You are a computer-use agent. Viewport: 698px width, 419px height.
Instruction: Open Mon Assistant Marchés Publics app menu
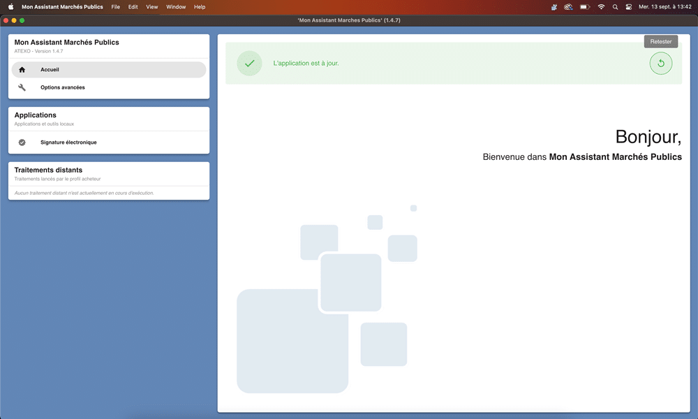62,7
